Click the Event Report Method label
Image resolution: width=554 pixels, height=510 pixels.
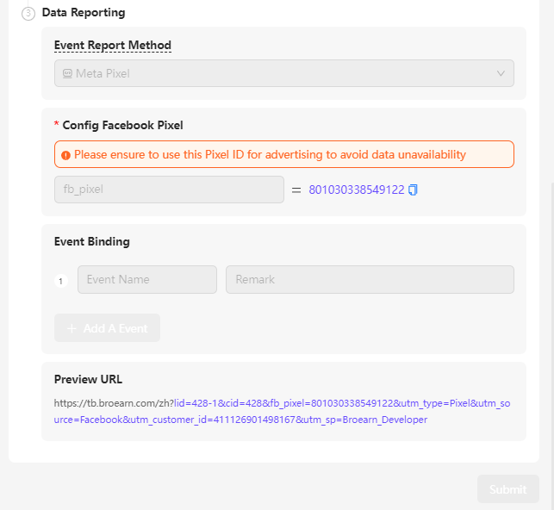click(x=113, y=46)
